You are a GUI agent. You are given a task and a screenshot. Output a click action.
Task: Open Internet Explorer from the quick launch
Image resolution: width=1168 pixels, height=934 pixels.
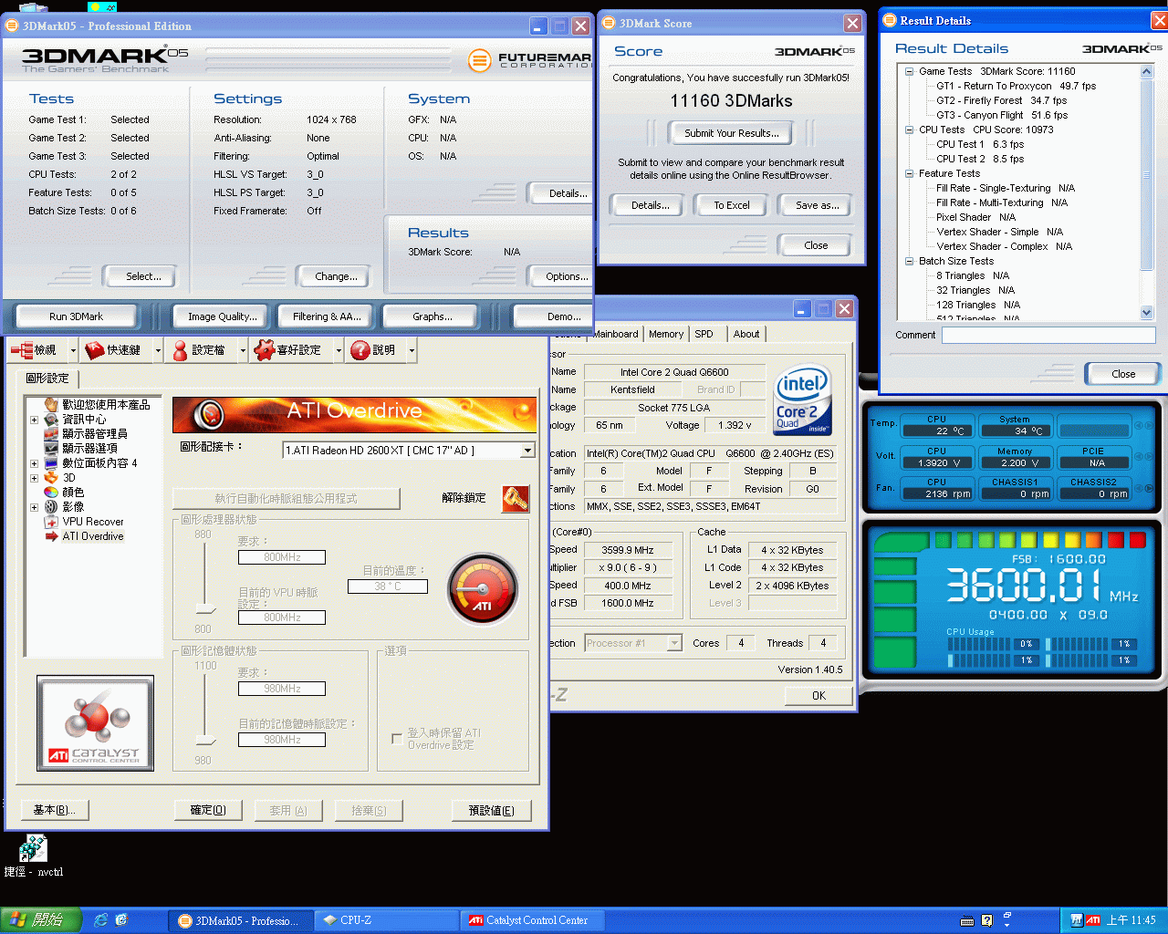[100, 920]
